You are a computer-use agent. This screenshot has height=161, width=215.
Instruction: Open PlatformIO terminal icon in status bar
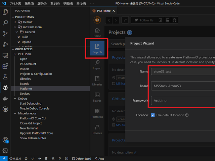pyautogui.click(x=67, y=159)
